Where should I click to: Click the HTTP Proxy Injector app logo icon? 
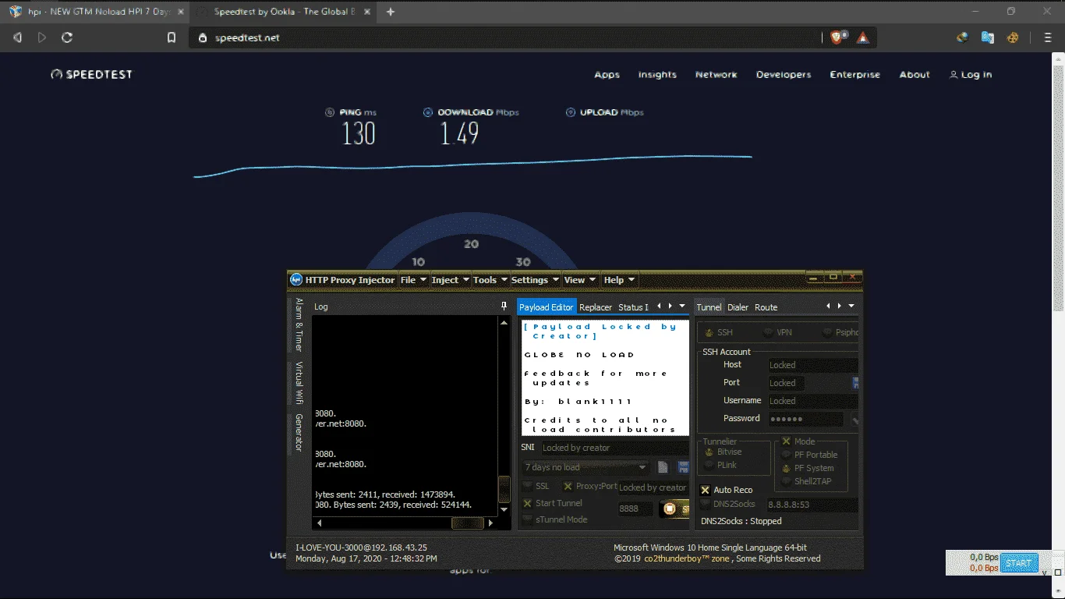[x=296, y=280]
